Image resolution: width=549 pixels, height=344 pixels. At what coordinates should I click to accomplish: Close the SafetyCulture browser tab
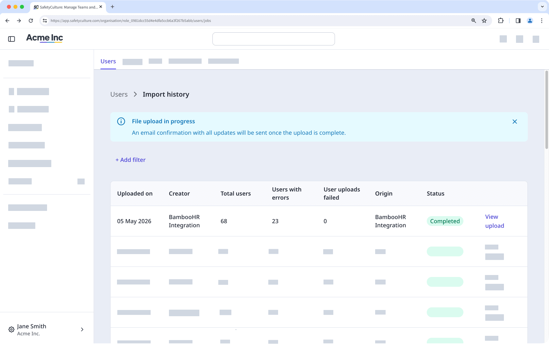(101, 7)
